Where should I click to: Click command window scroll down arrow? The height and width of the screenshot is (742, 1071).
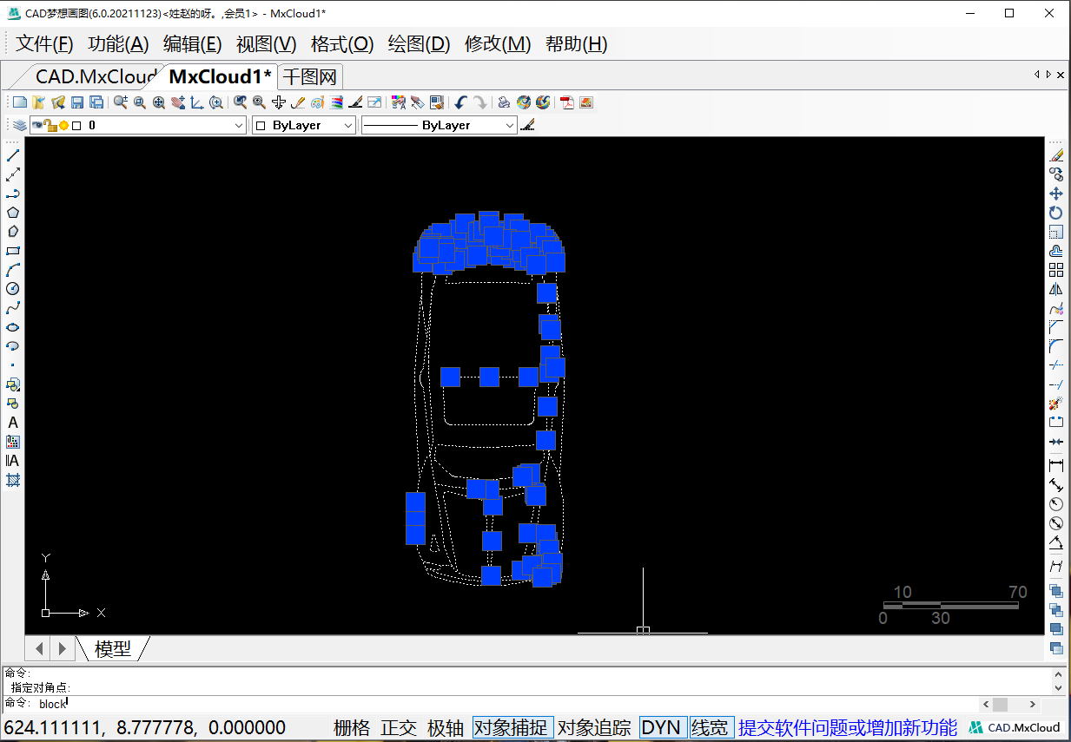(1059, 687)
